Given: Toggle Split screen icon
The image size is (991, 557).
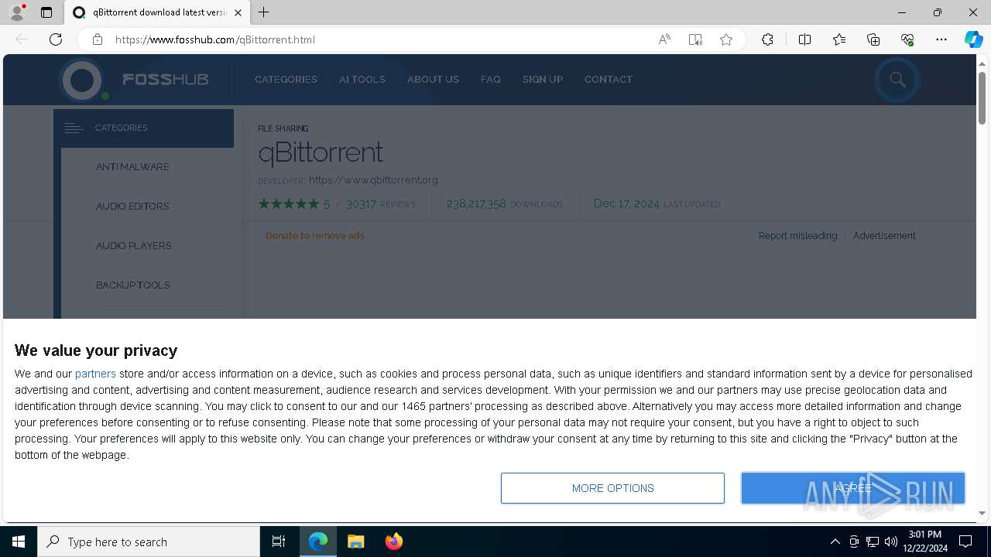Looking at the screenshot, I should (x=804, y=39).
